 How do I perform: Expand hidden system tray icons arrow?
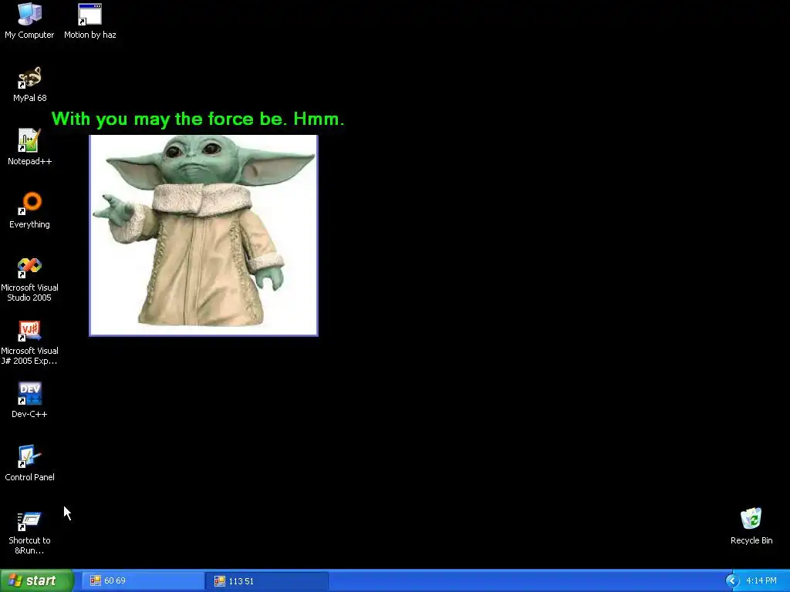[x=732, y=581]
